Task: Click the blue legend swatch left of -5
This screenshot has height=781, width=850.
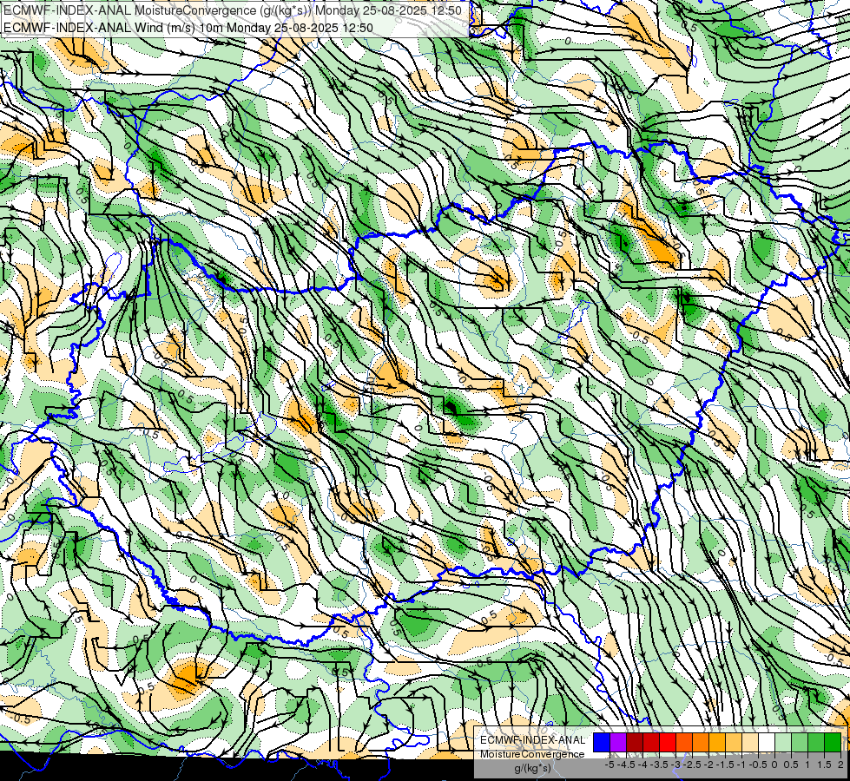Action: click(x=602, y=743)
